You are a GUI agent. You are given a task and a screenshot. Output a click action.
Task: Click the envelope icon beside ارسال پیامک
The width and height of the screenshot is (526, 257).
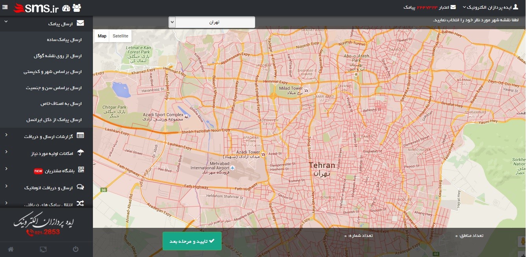coord(80,23)
